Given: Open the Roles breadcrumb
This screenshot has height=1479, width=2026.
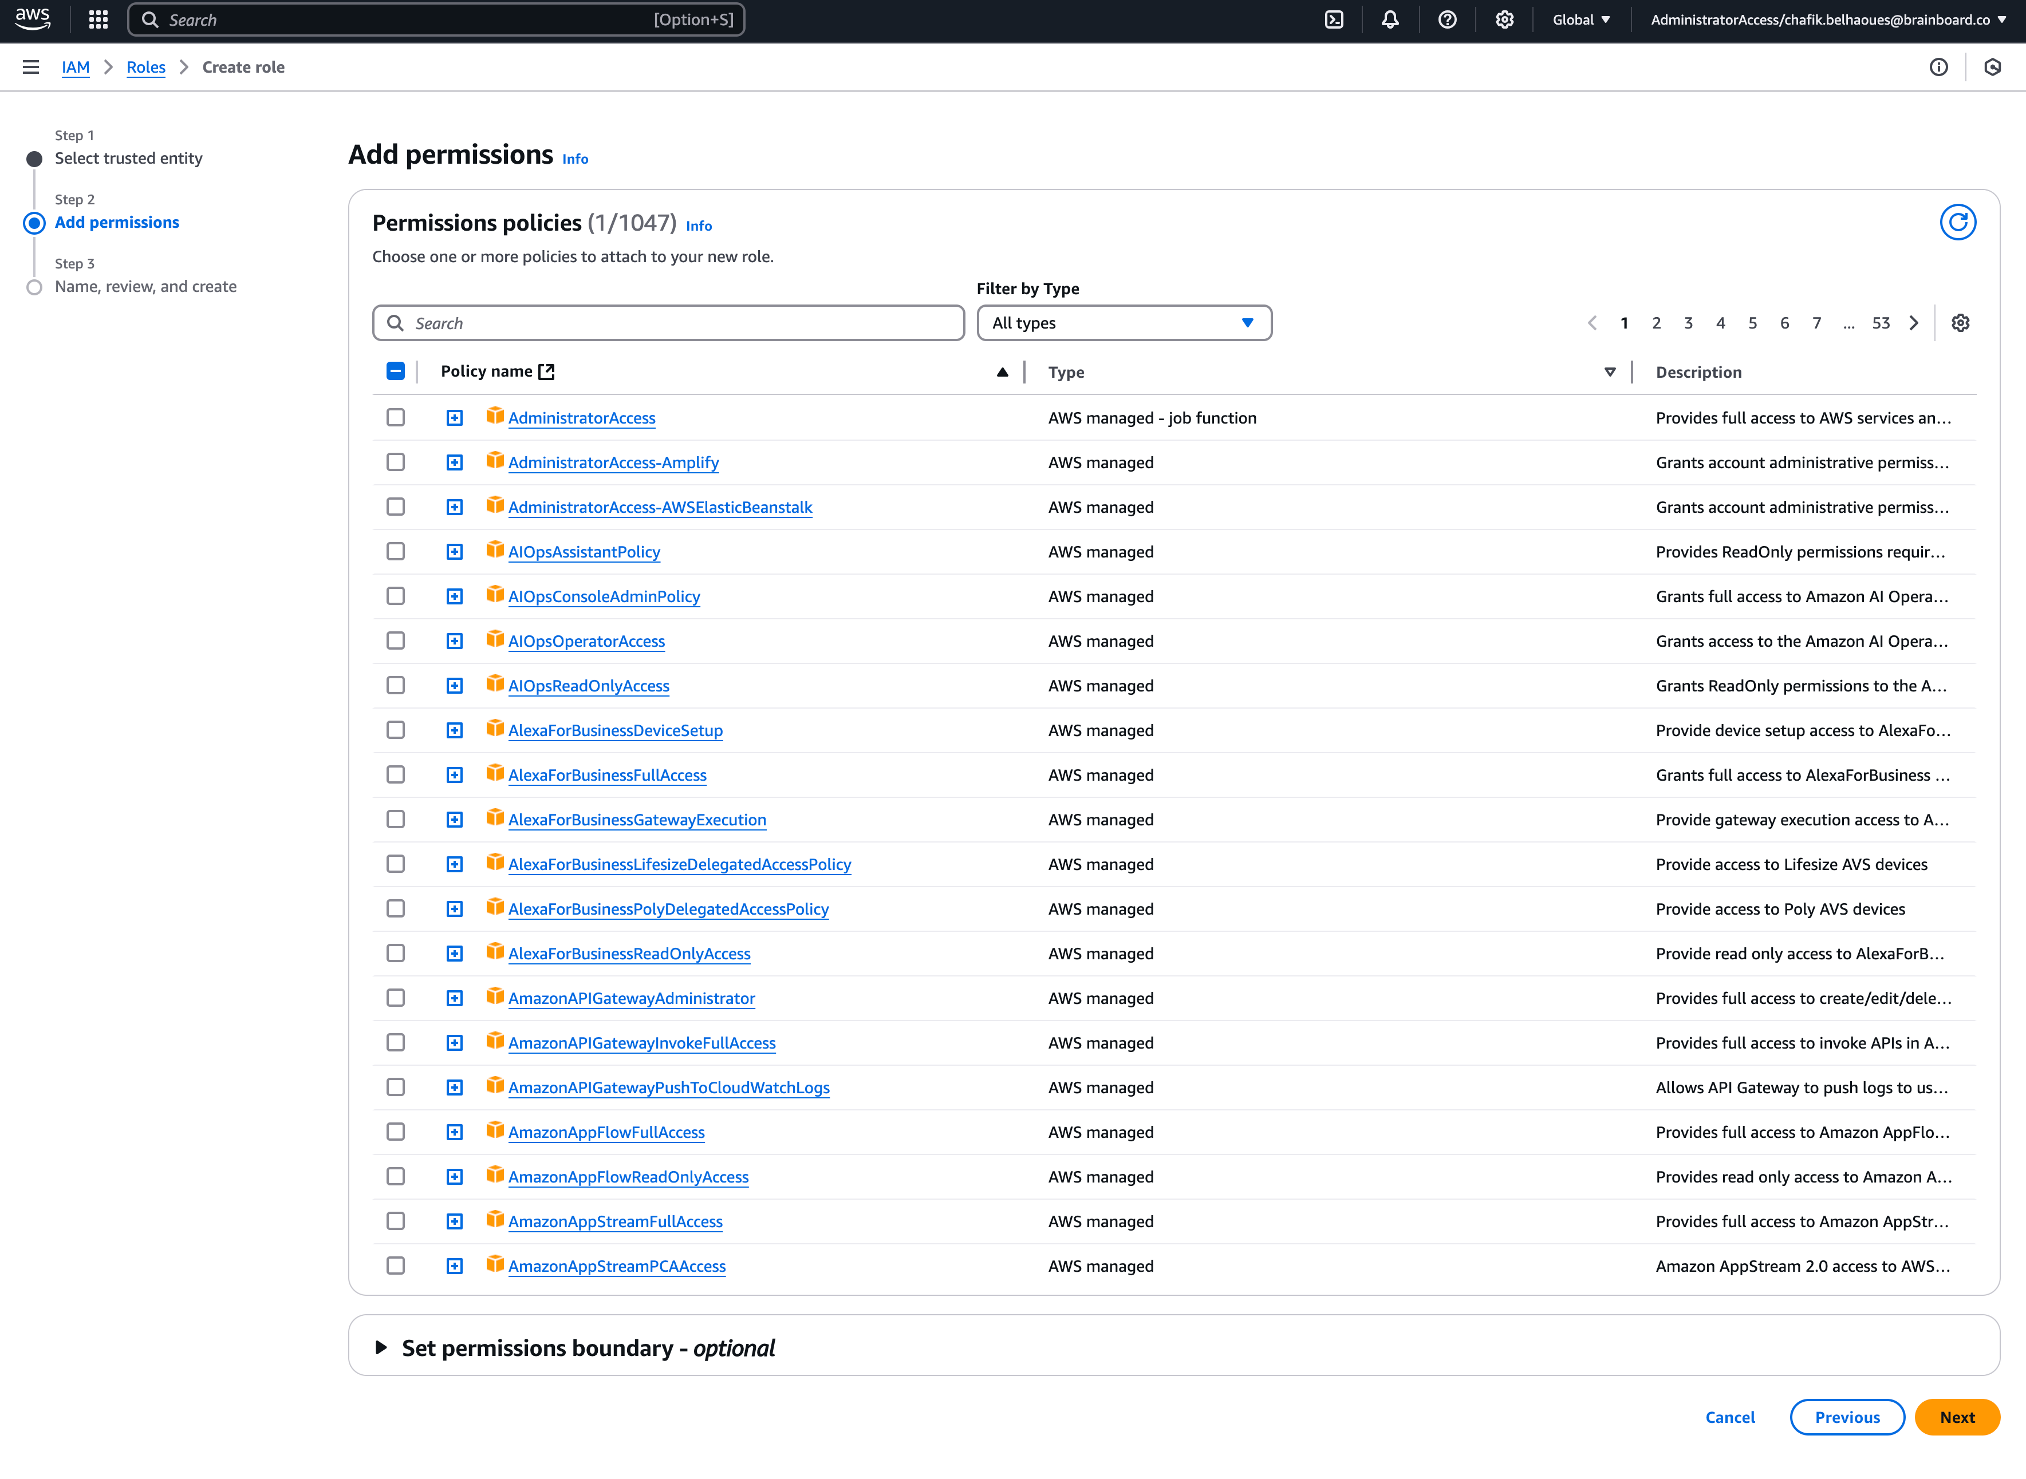Looking at the screenshot, I should 146,67.
